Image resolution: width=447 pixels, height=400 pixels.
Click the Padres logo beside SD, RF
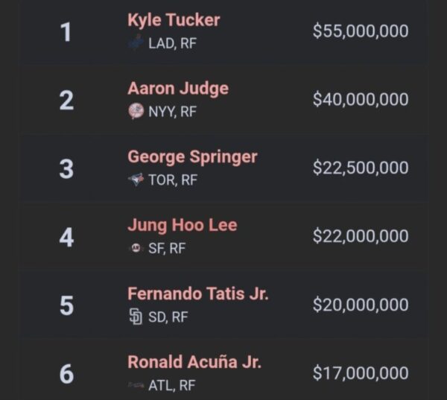click(x=136, y=317)
